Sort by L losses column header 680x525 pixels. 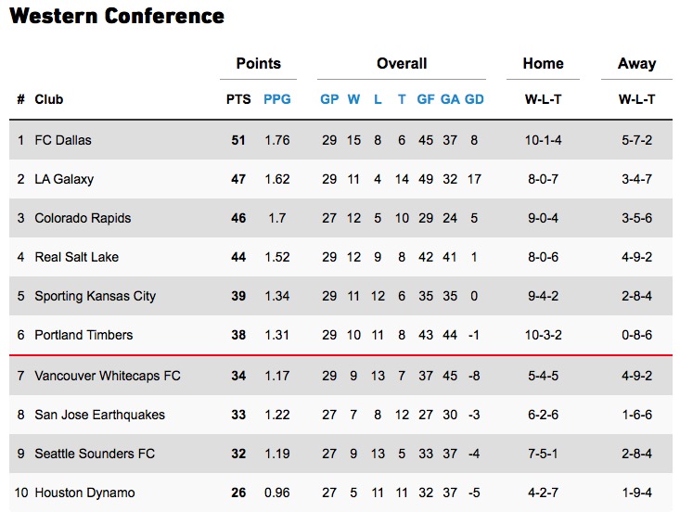click(378, 99)
